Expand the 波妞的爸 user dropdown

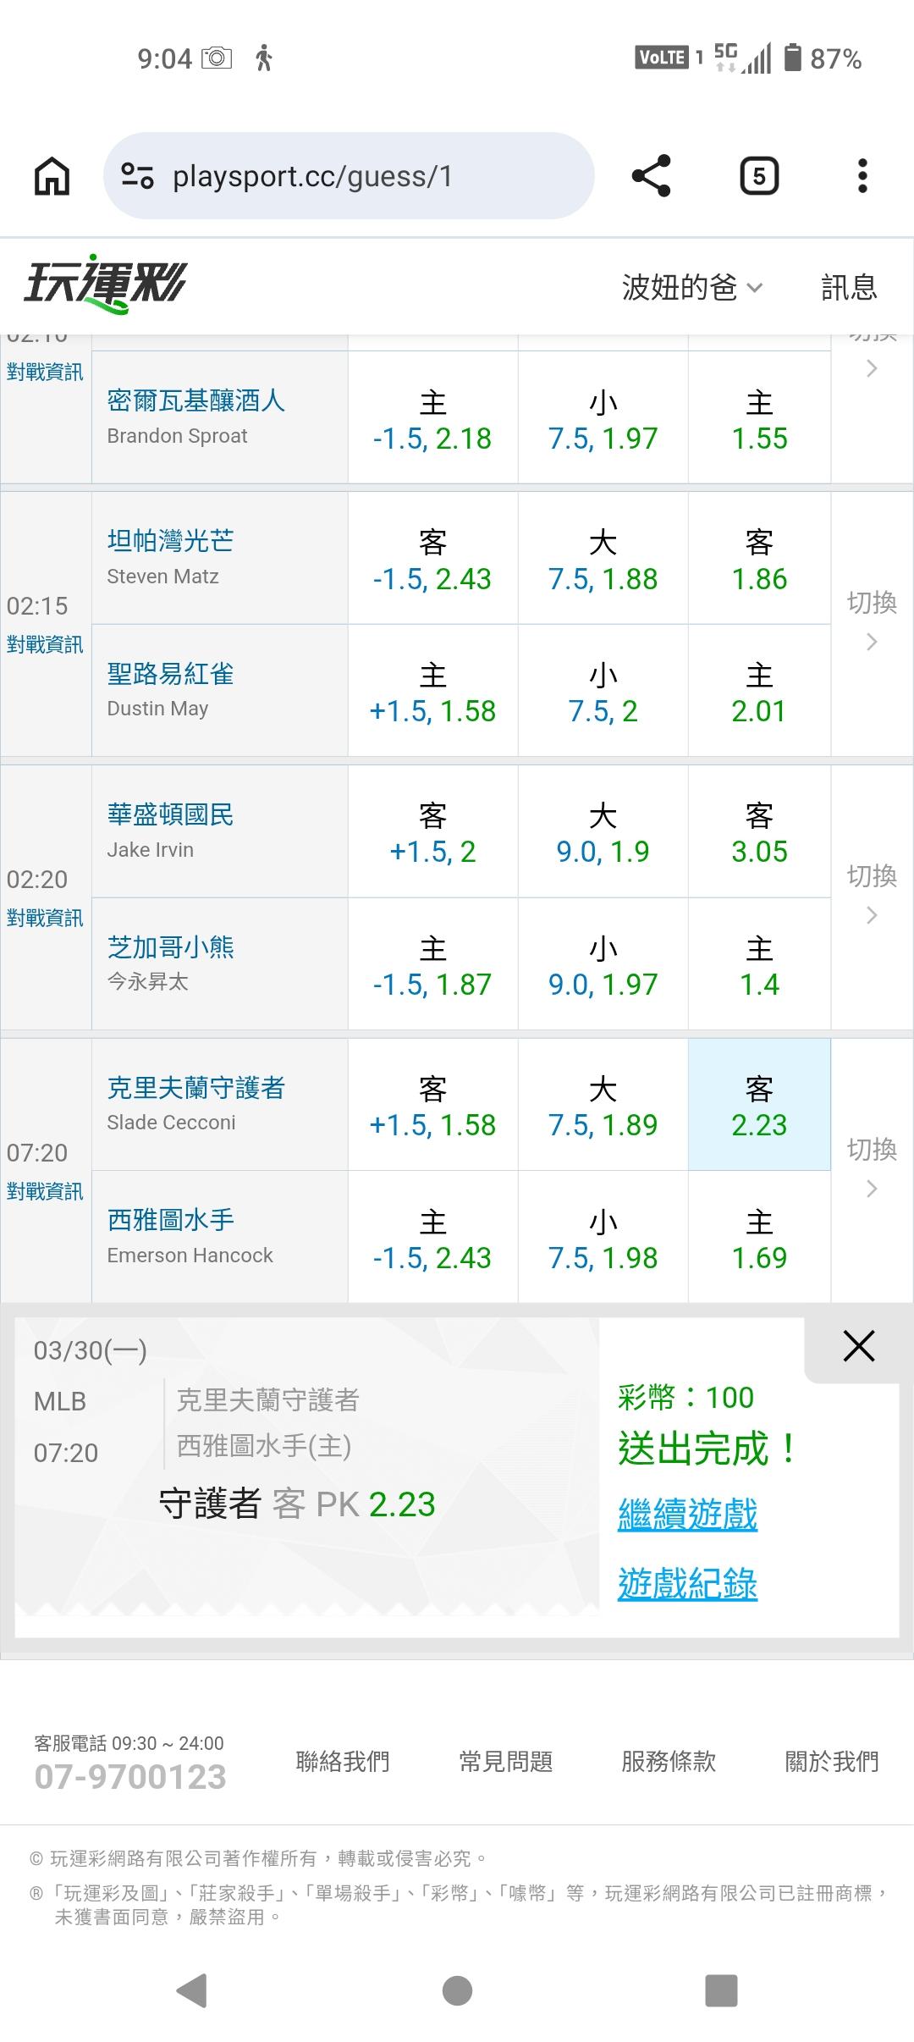(691, 288)
